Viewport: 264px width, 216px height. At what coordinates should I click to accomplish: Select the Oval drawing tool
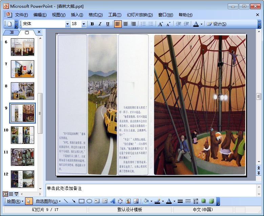(x=89, y=201)
